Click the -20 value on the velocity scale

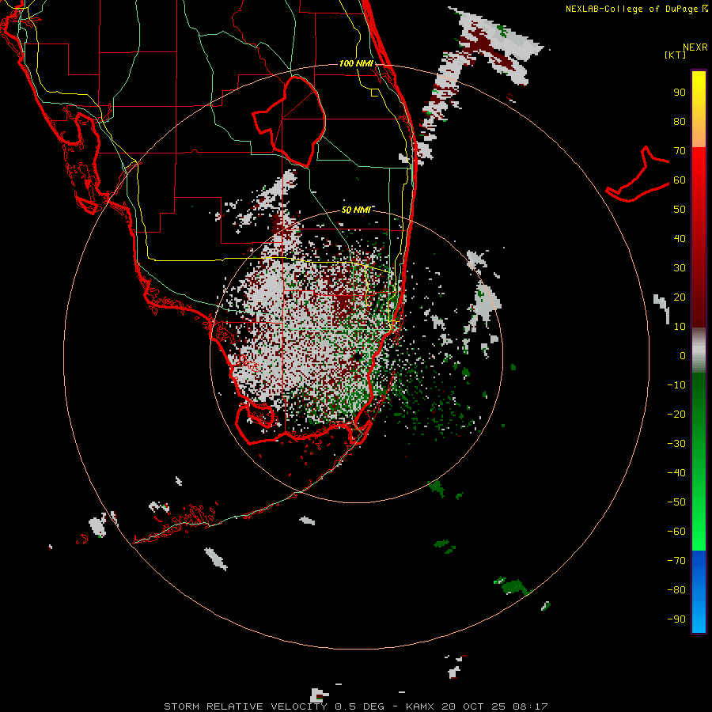[x=676, y=415]
